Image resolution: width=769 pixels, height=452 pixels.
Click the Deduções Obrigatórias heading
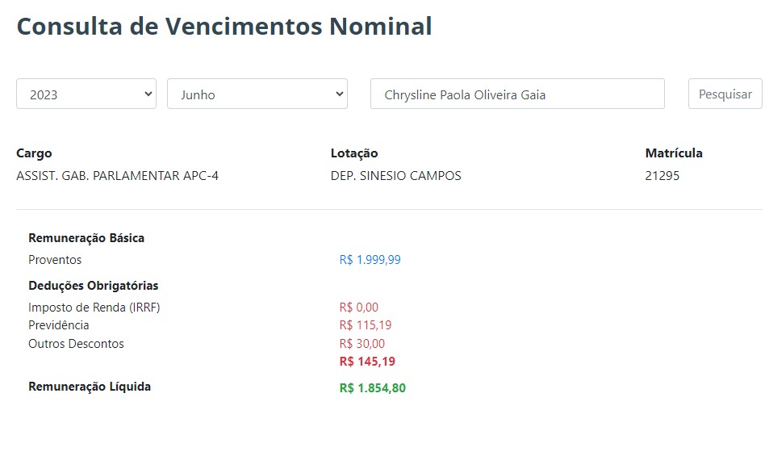pyautogui.click(x=93, y=286)
